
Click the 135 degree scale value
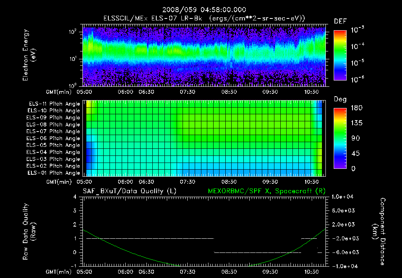point(357,123)
